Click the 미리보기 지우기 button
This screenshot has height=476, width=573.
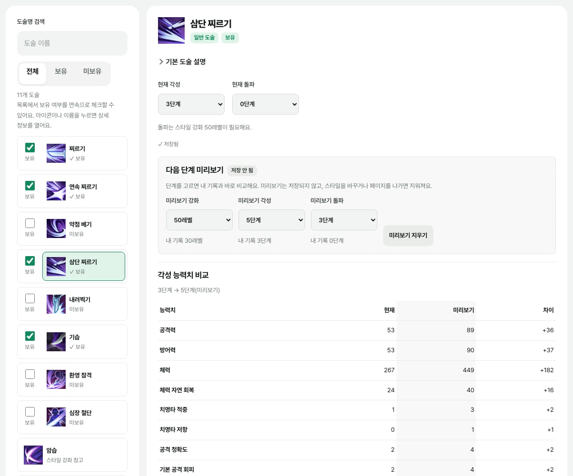(x=408, y=236)
